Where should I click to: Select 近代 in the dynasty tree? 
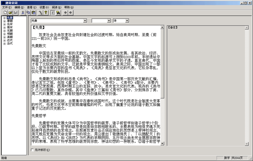[x=10, y=40]
